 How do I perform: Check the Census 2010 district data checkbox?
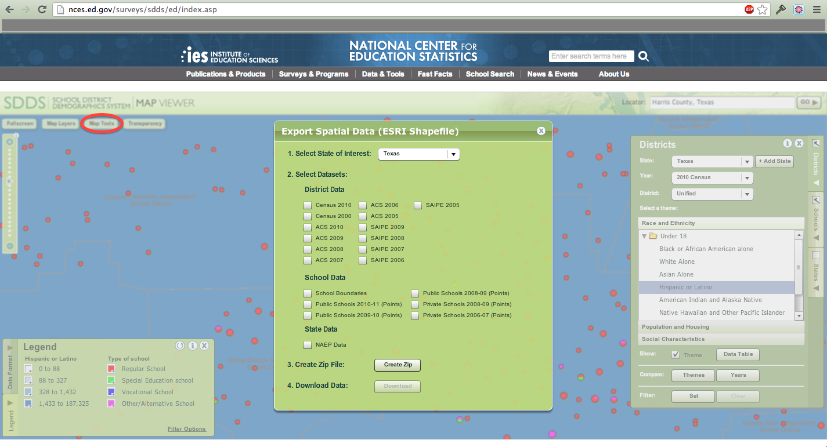point(307,205)
